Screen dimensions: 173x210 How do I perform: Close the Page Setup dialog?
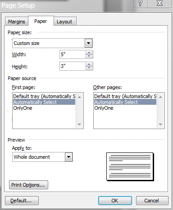click(x=159, y=4)
